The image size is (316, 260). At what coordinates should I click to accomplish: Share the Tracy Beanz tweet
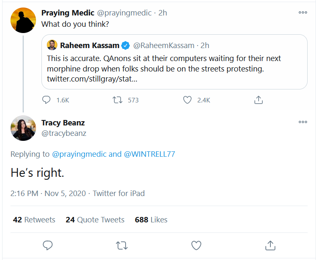pyautogui.click(x=270, y=245)
